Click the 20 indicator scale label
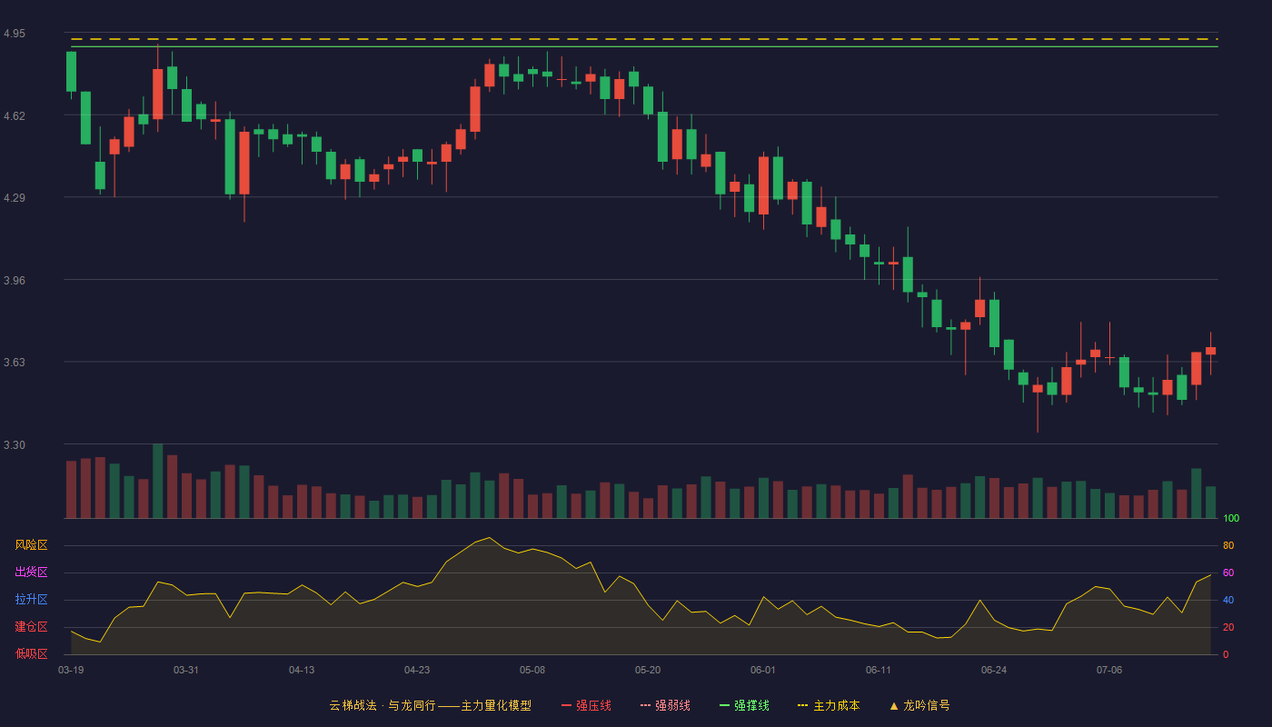The width and height of the screenshot is (1272, 727). tap(1228, 627)
